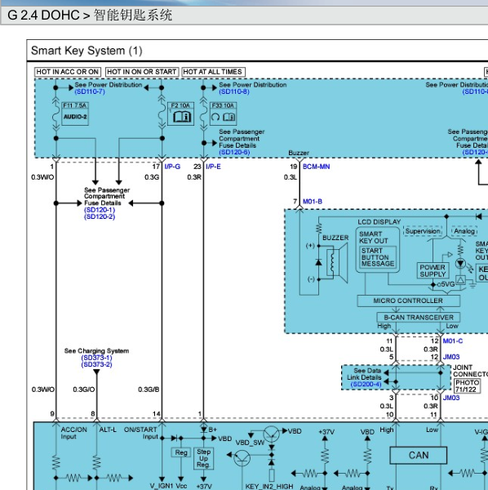The width and height of the screenshot is (488, 490).
Task: Click the 'F11 7.5A' fuse label
Action: 75,105
